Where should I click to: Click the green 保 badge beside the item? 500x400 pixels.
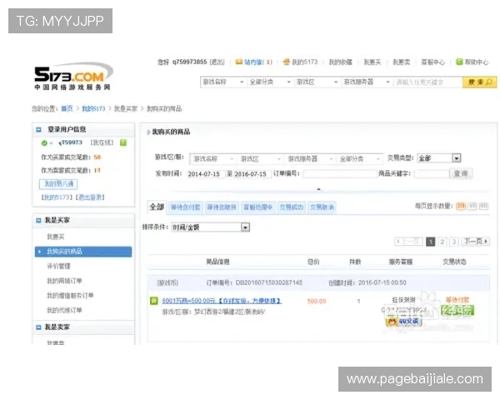pyautogui.click(x=154, y=301)
